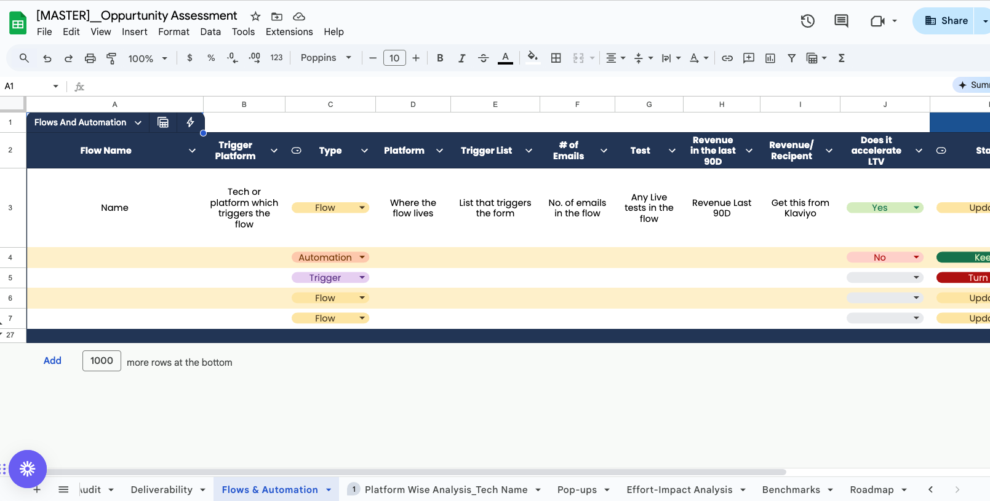Toggle bold formatting
Image resolution: width=990 pixels, height=501 pixels.
(x=440, y=58)
